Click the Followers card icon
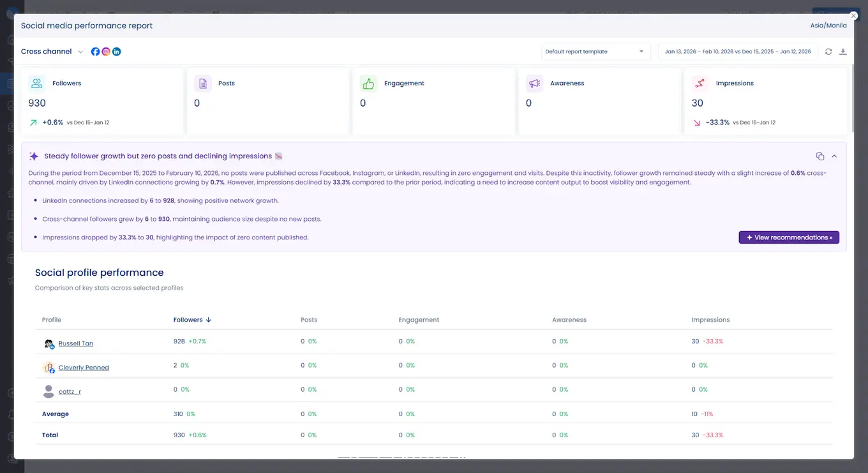Image resolution: width=868 pixels, height=473 pixels. point(37,84)
